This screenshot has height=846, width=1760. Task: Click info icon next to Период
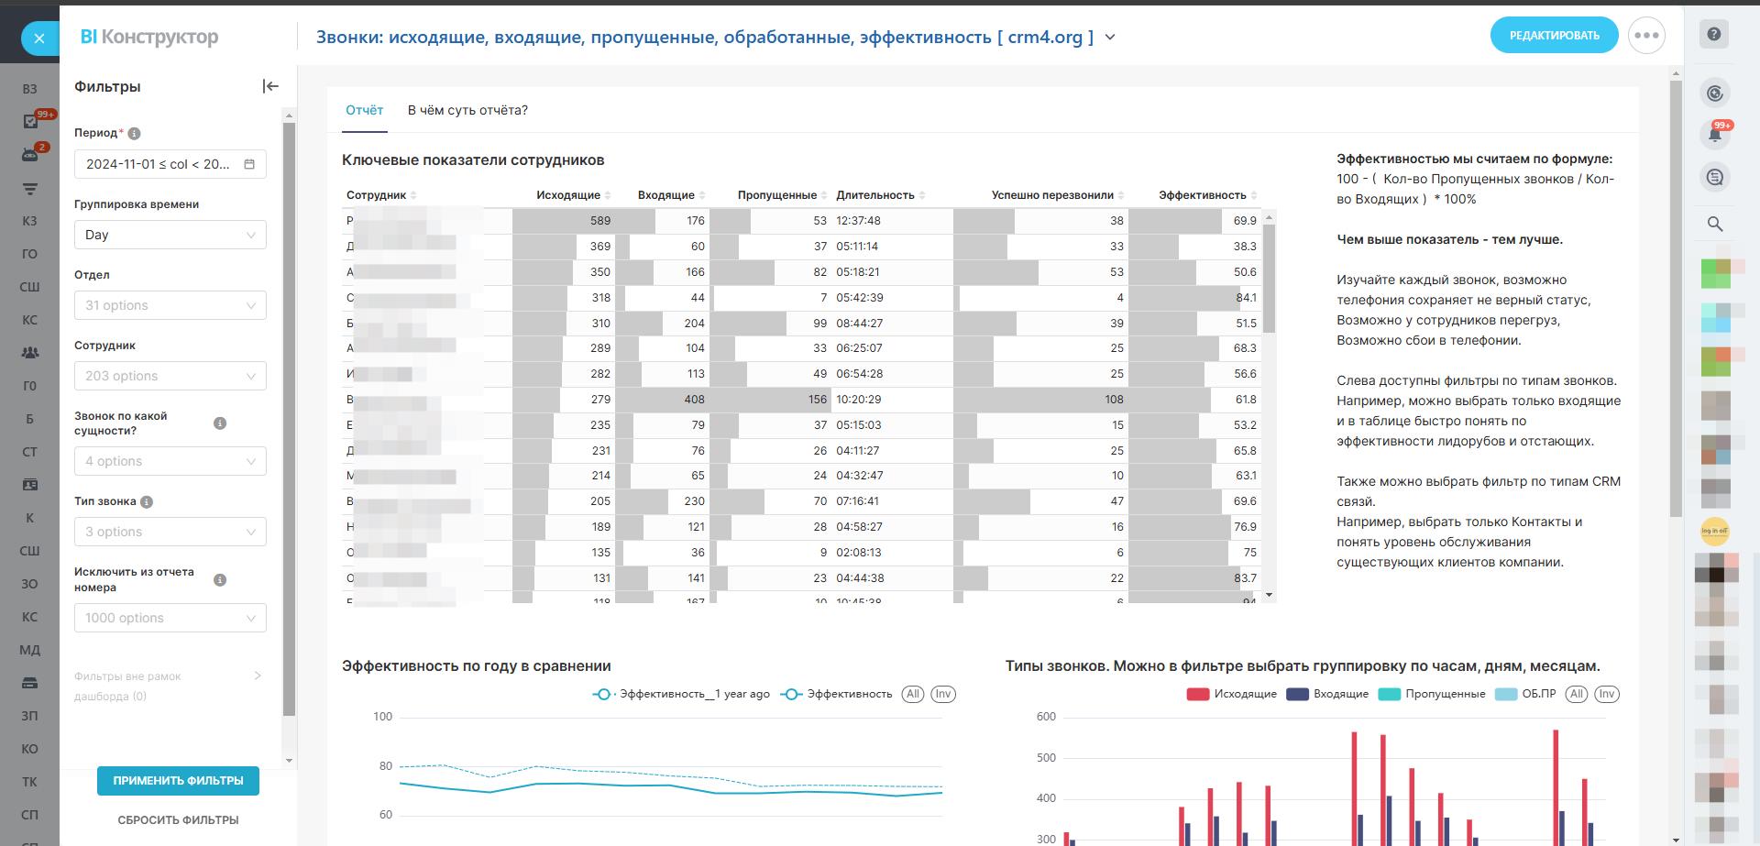pyautogui.click(x=135, y=134)
